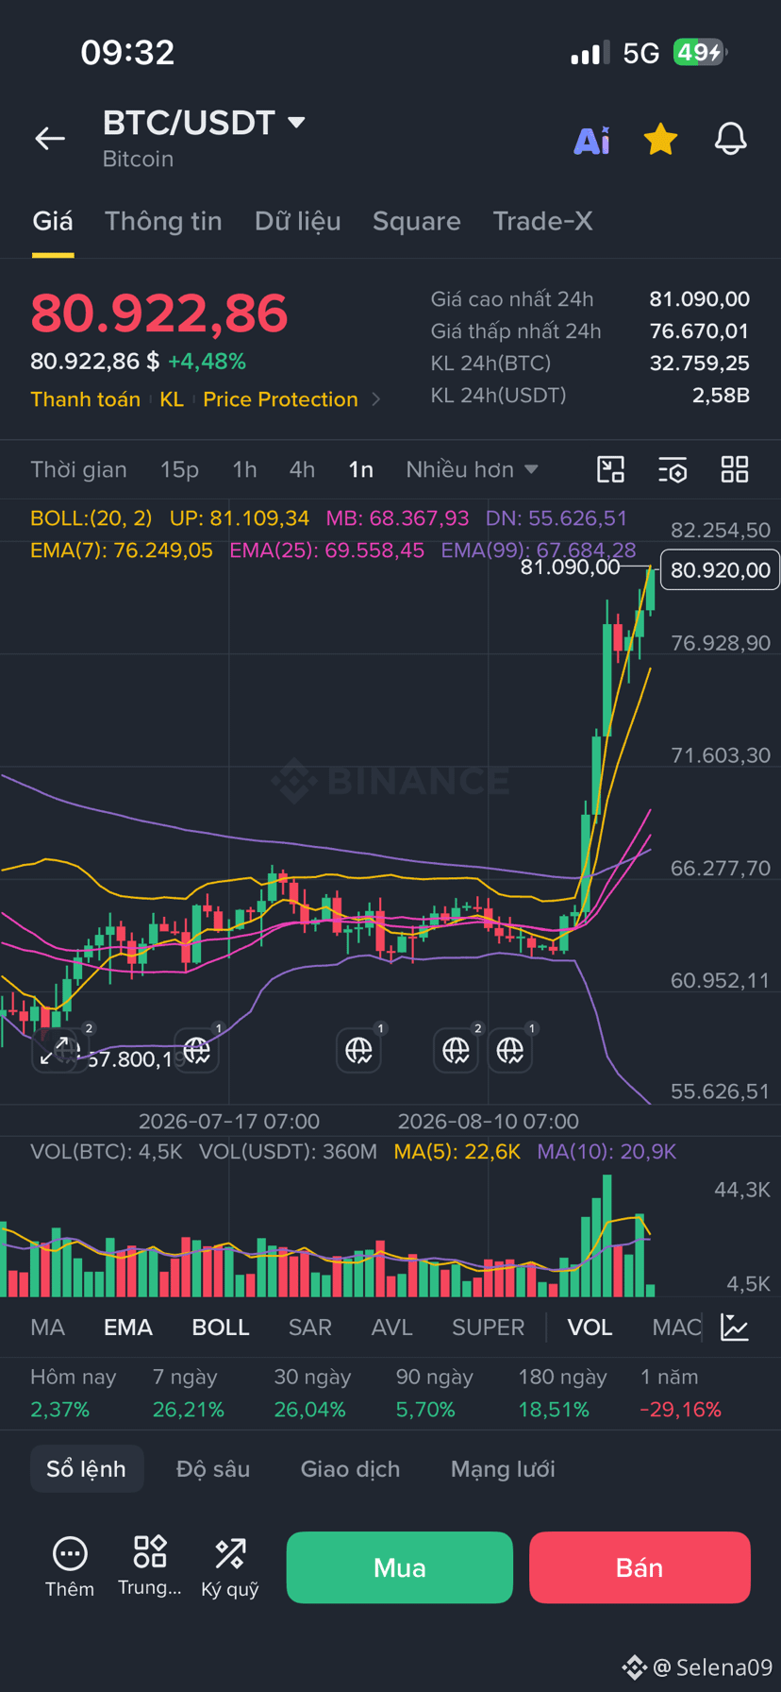Switch to the Giá tab
The height and width of the screenshot is (1692, 781).
(53, 221)
